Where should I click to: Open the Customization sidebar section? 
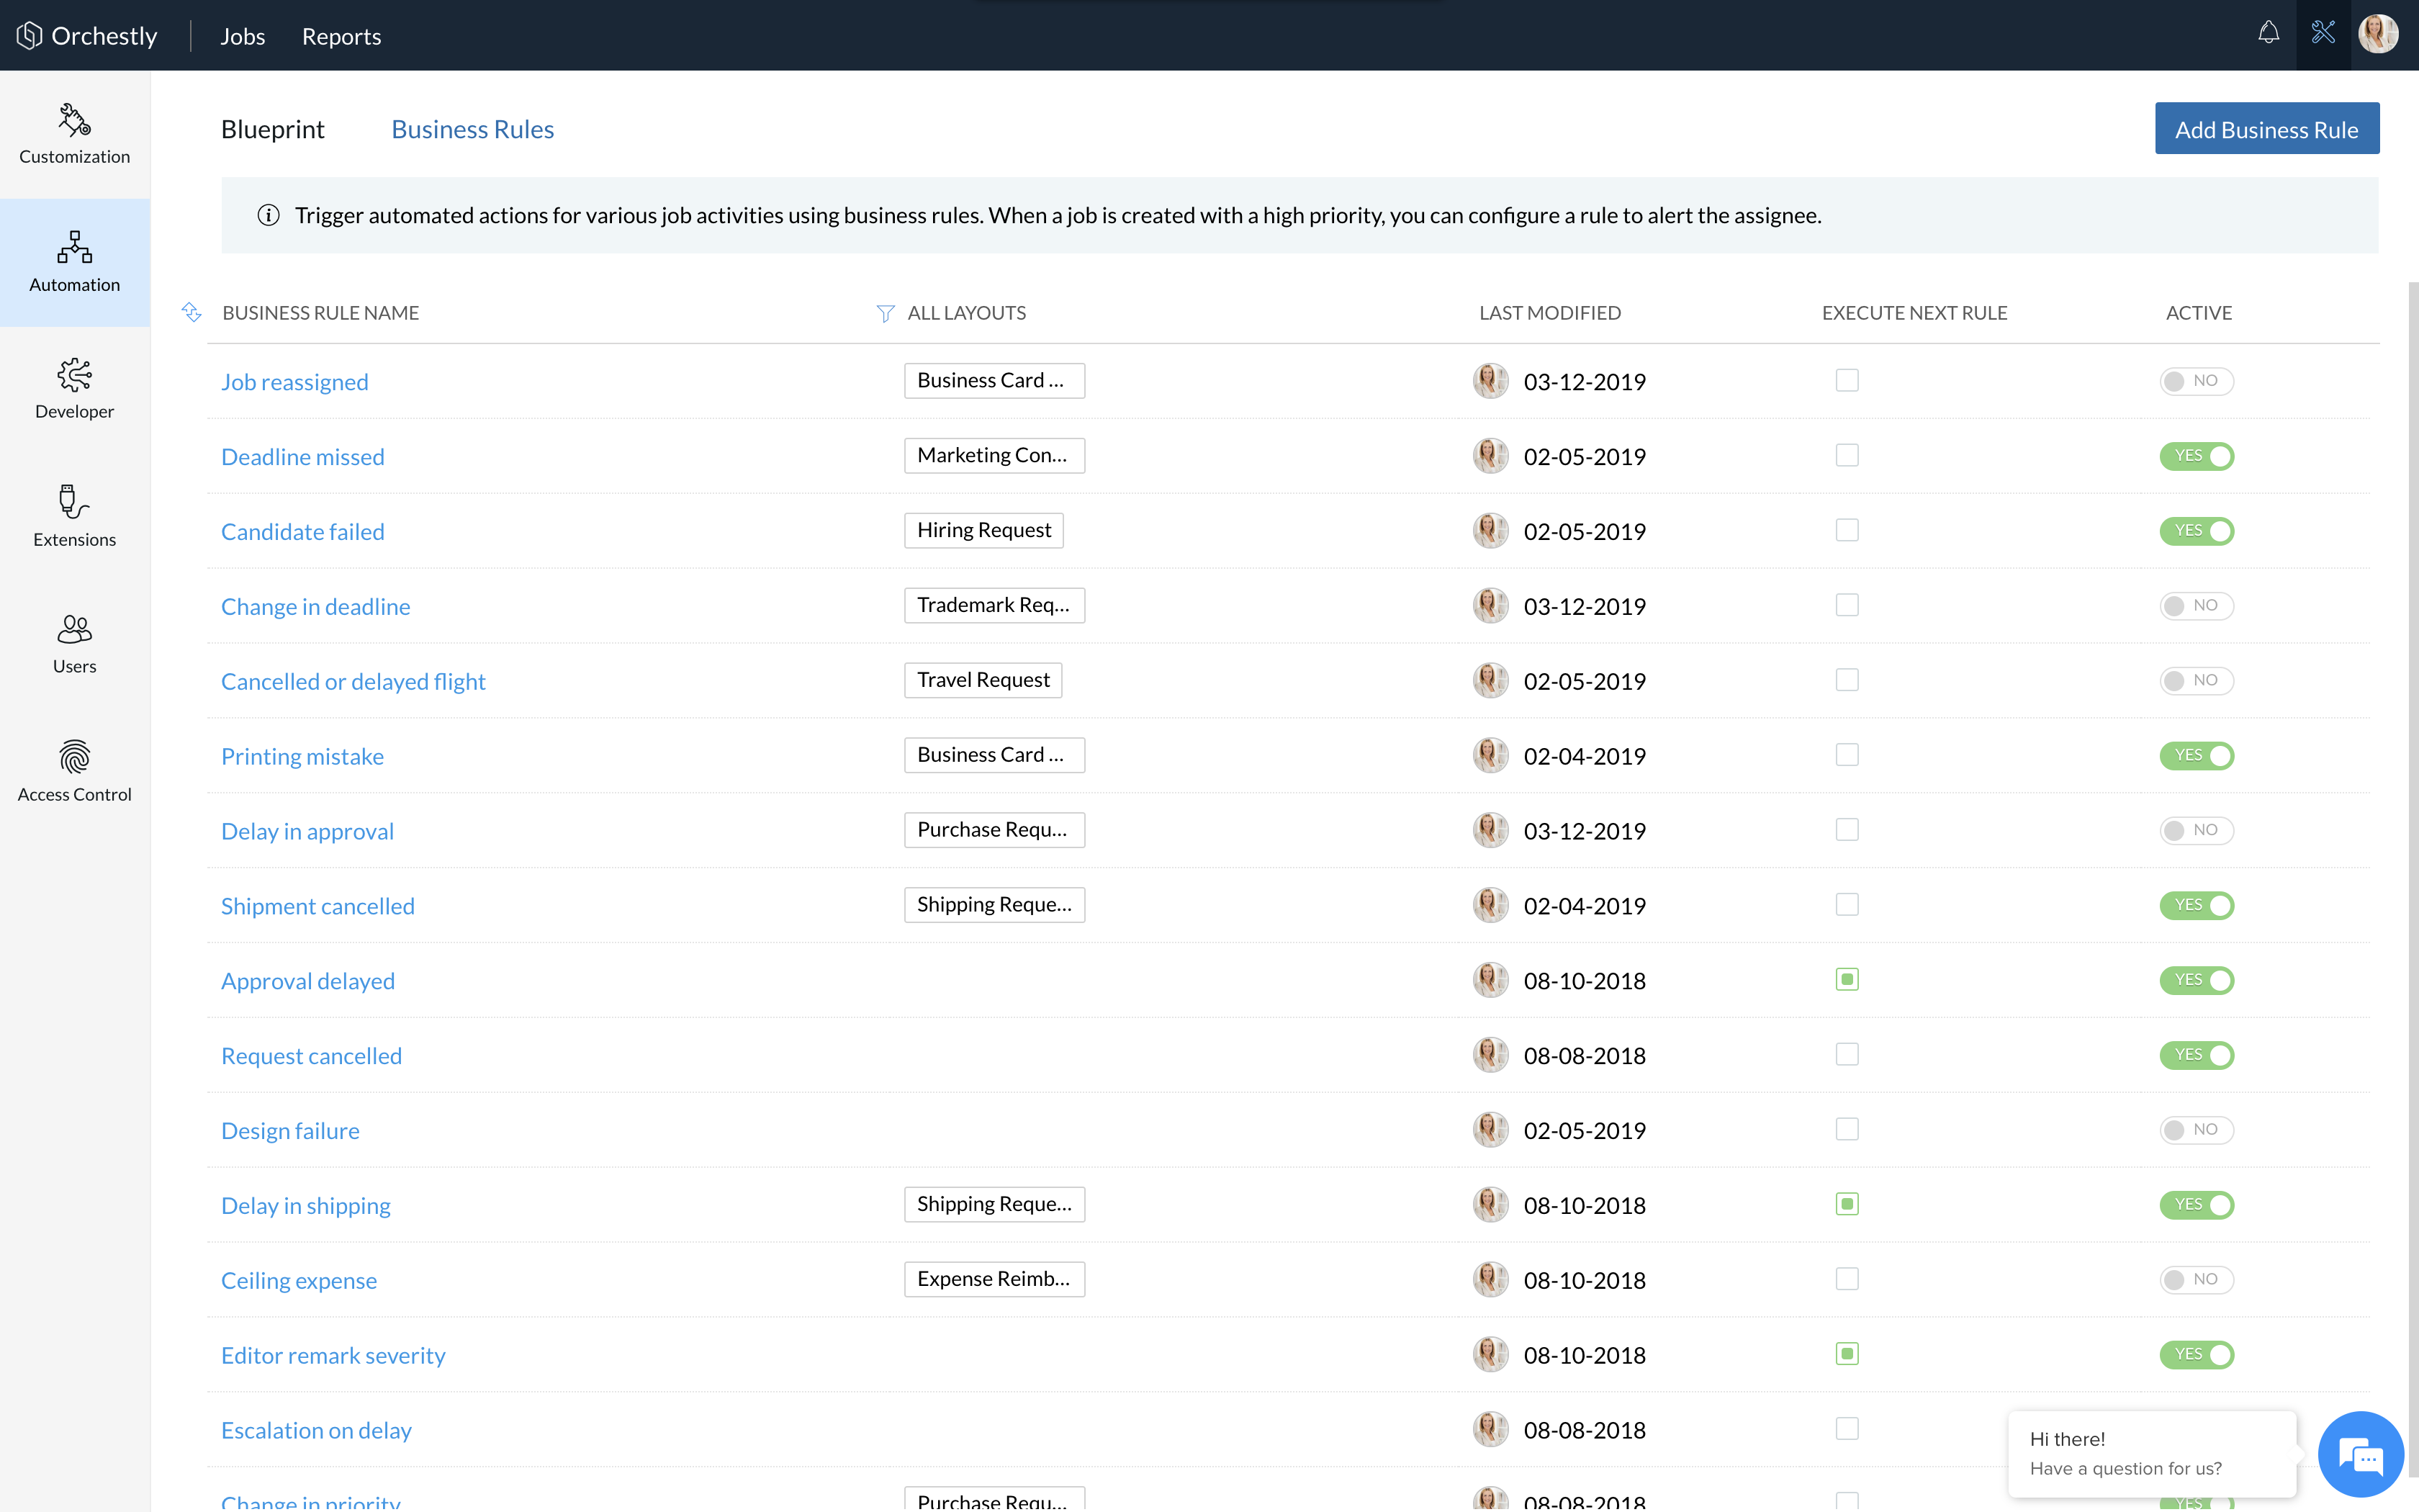pos(74,133)
